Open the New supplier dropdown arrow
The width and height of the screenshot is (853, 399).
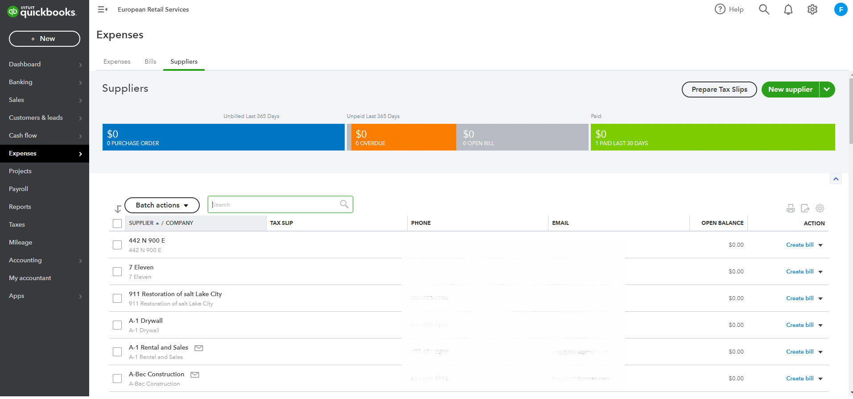(x=827, y=90)
